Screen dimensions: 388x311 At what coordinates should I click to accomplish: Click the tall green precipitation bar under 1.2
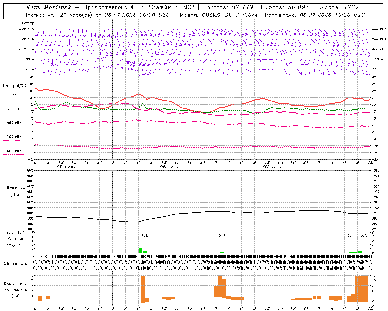(x=140, y=251)
